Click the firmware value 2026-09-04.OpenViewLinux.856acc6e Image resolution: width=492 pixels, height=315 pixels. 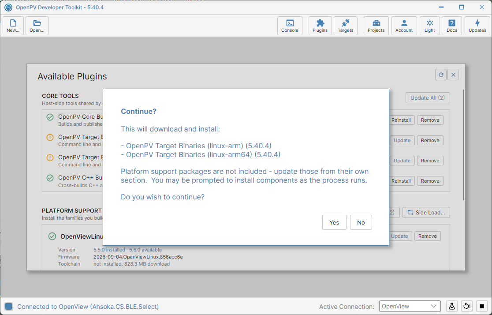click(x=138, y=257)
